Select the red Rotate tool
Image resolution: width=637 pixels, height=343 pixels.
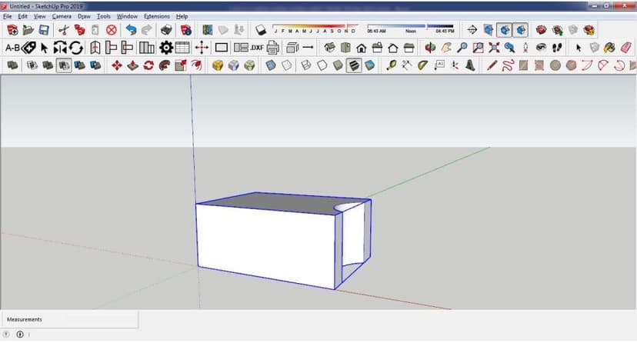pos(148,65)
